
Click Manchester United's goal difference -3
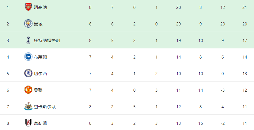[222, 90]
